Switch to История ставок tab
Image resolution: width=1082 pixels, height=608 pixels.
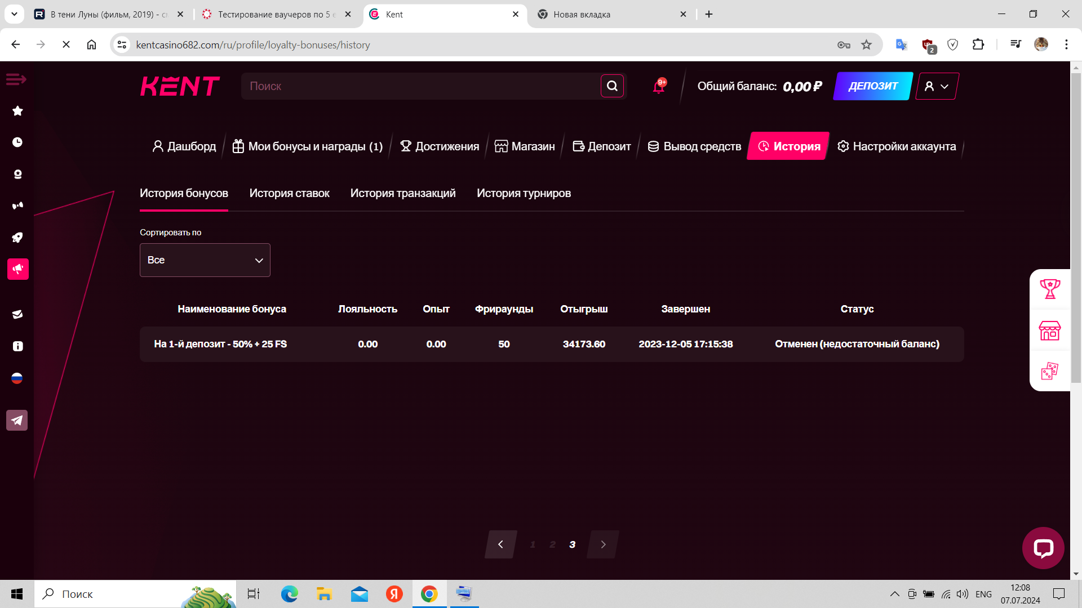click(289, 193)
